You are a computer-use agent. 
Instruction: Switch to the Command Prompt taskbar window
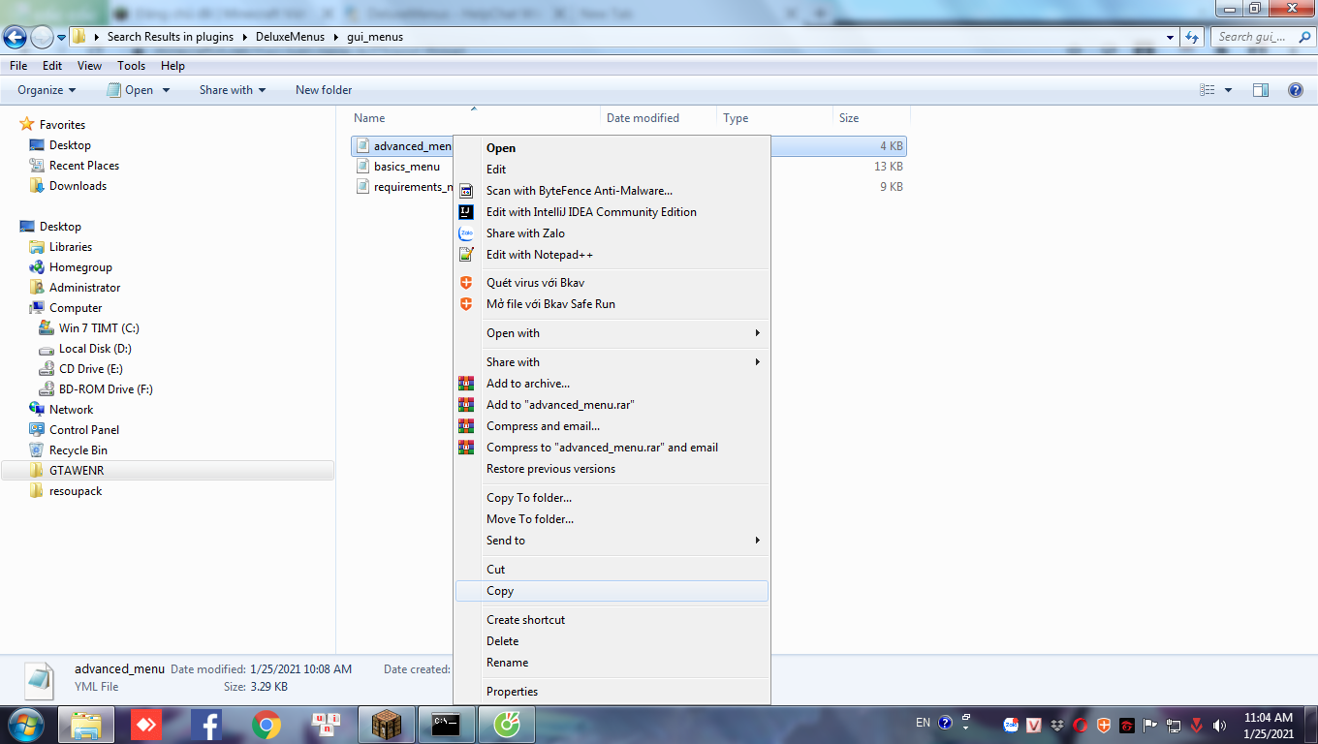[x=447, y=724]
